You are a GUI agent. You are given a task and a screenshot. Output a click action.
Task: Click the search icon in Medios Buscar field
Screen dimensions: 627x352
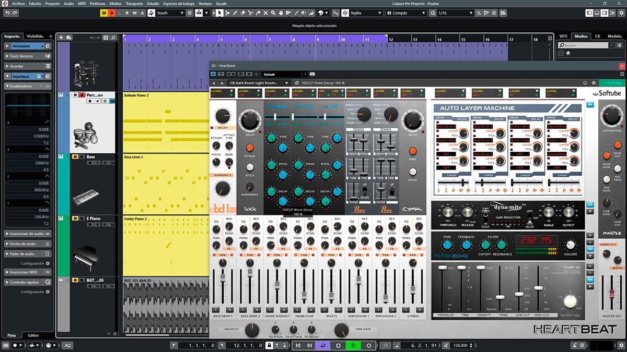tap(561, 45)
